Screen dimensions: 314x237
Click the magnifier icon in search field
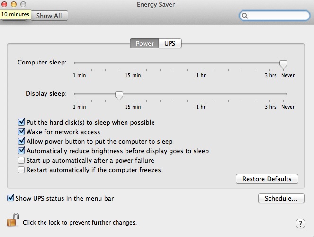pyautogui.click(x=244, y=16)
